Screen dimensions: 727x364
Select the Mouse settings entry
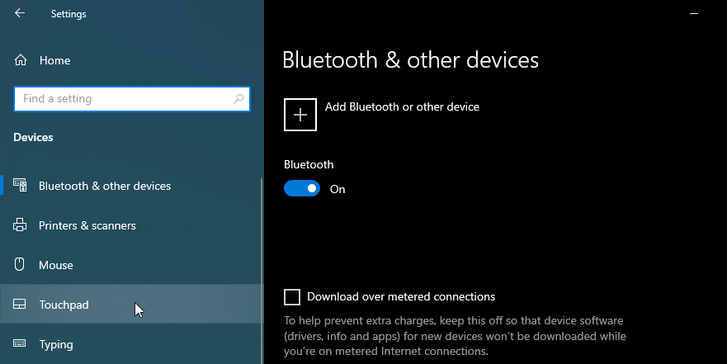[56, 265]
